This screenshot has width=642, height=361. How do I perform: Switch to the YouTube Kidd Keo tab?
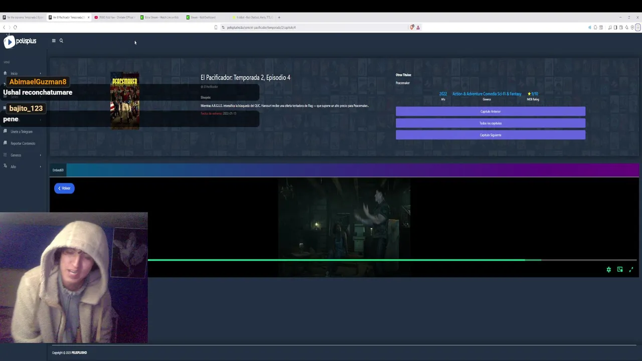point(115,18)
